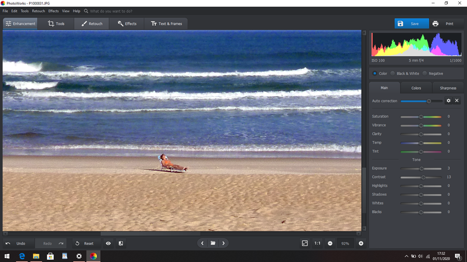Image resolution: width=467 pixels, height=262 pixels.
Task: Click the Highlights slider handle
Action: pyautogui.click(x=421, y=186)
